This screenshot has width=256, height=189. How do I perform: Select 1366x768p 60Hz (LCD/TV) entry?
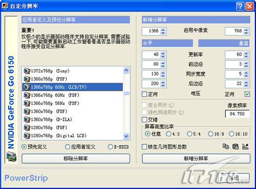tap(73, 87)
